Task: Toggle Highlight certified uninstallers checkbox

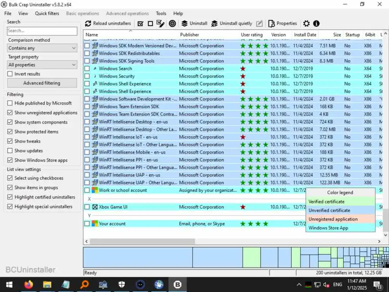Action: [10, 197]
